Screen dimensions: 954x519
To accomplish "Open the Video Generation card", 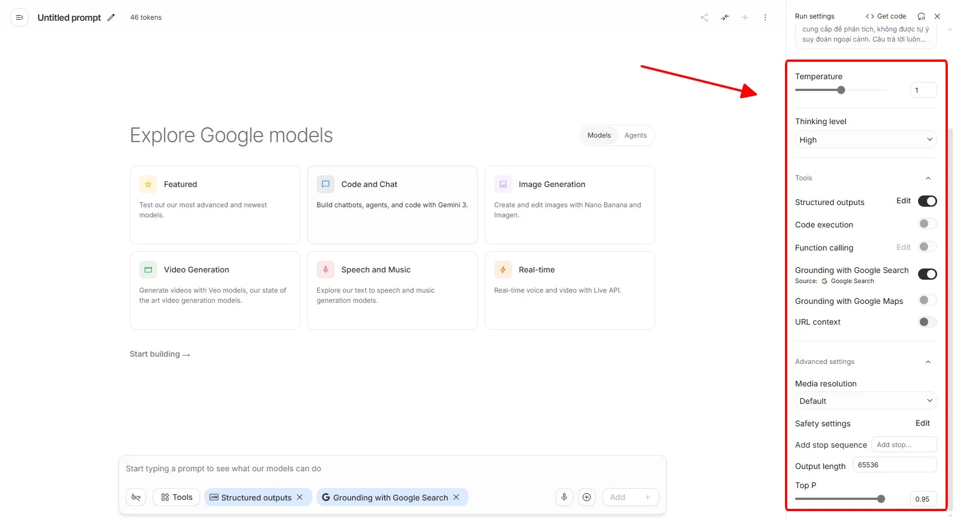I will coord(215,290).
